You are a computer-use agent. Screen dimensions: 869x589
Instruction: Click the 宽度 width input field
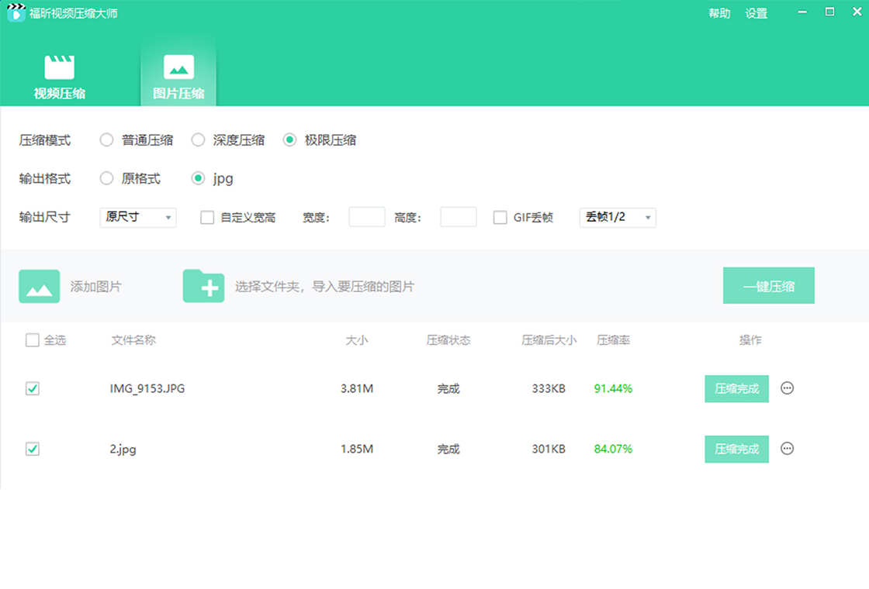(x=366, y=217)
